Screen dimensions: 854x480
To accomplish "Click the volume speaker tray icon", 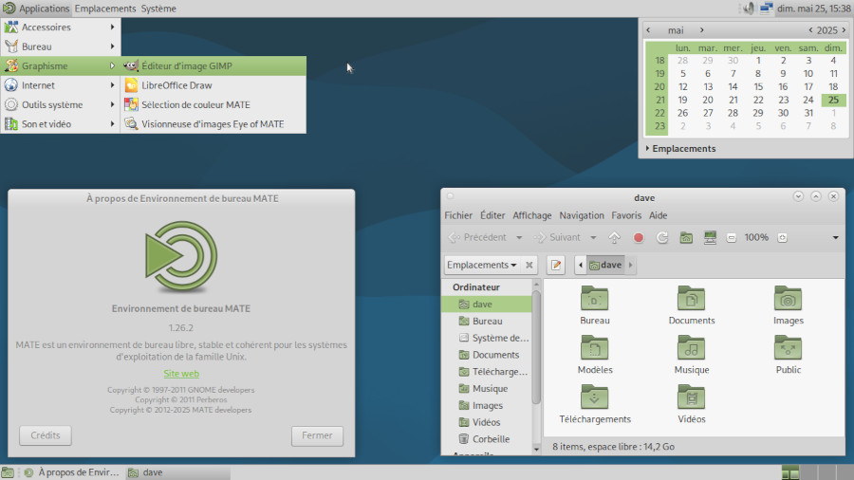I will (749, 9).
